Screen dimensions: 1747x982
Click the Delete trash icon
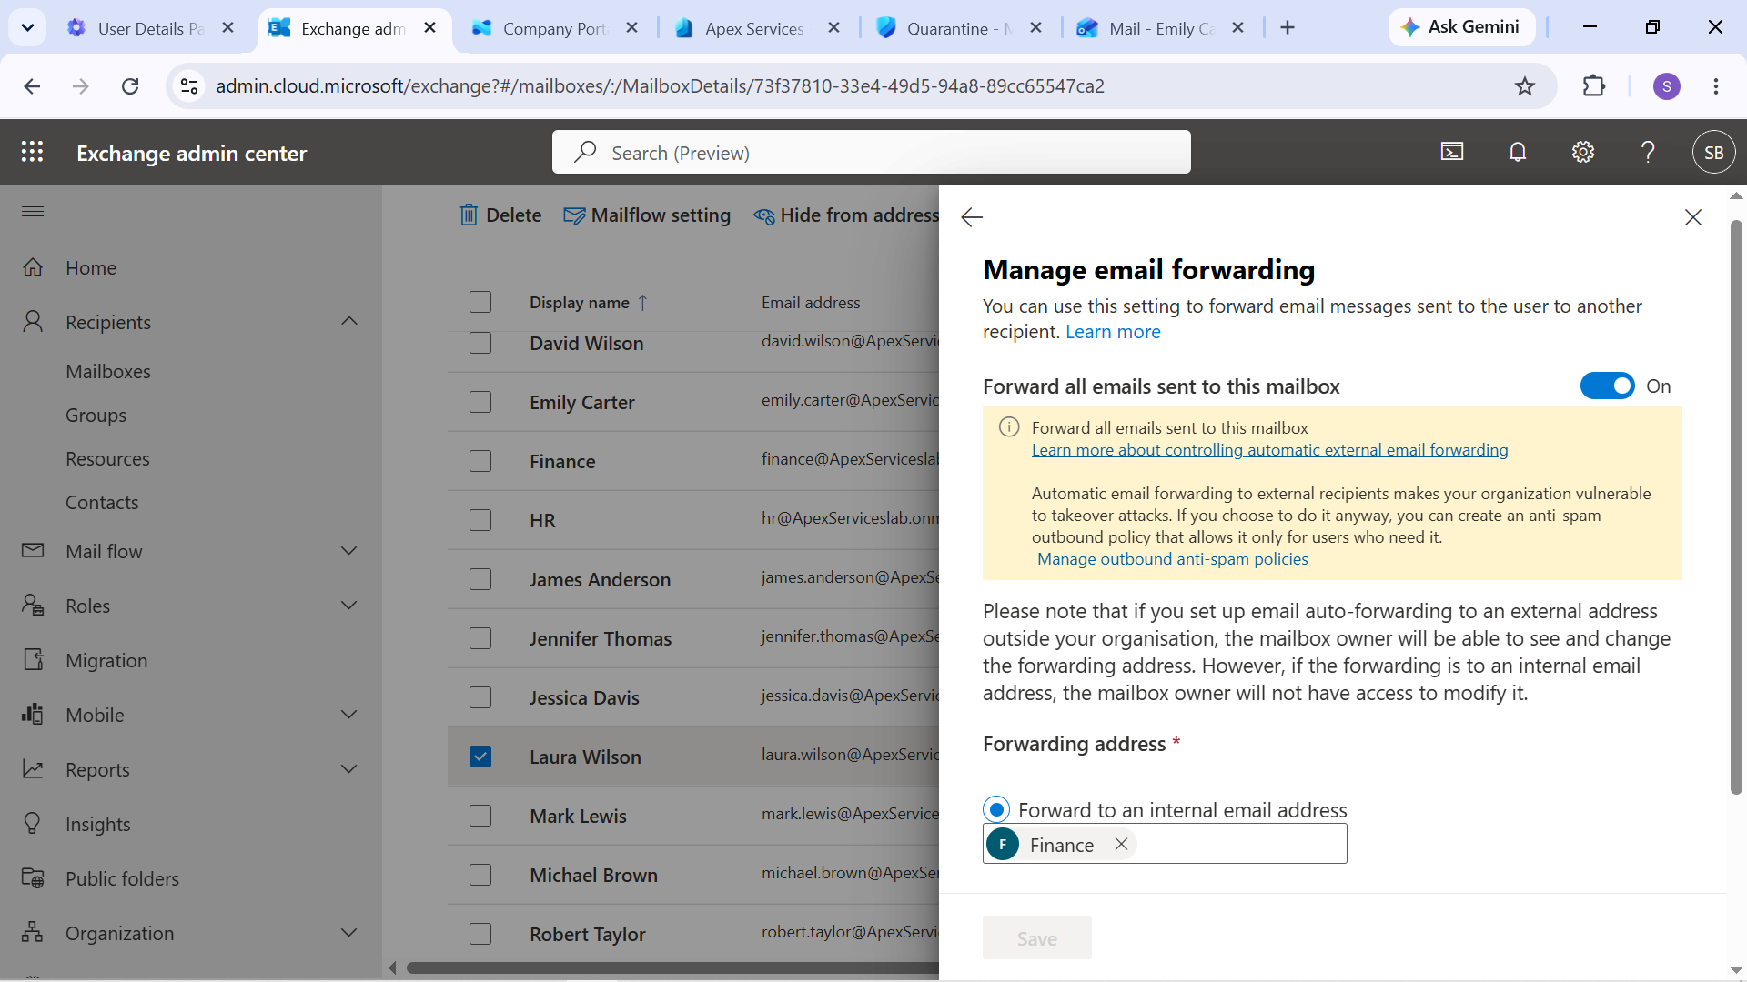[x=469, y=215]
